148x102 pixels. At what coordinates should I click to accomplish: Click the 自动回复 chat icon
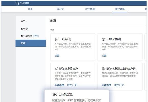point(55,94)
